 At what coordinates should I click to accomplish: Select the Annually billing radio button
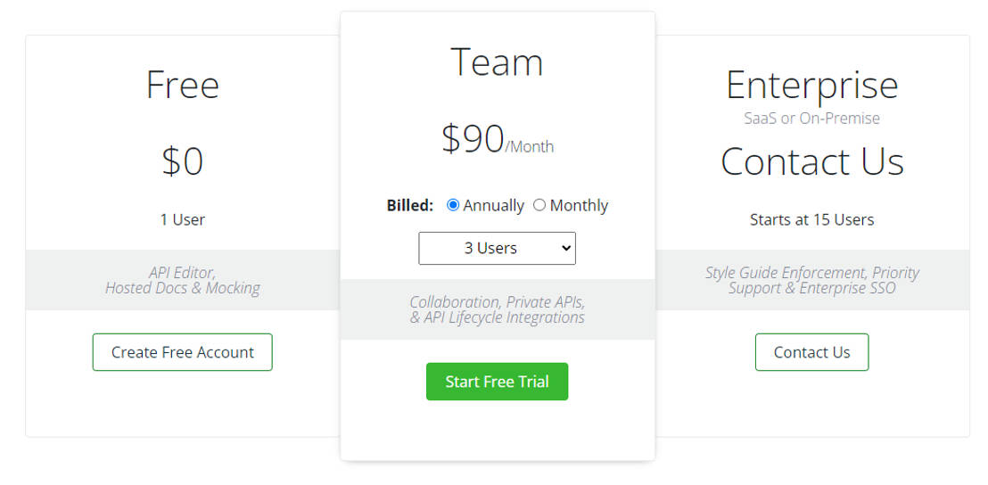[x=453, y=205]
